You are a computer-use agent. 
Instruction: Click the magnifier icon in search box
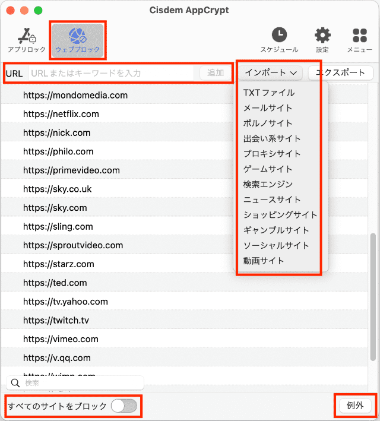click(15, 383)
